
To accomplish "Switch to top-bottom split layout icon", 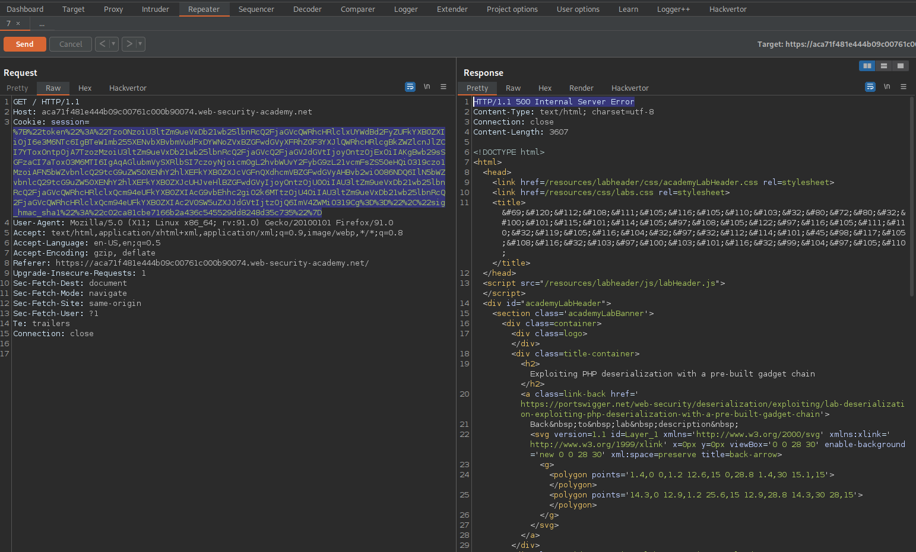I will pyautogui.click(x=884, y=66).
